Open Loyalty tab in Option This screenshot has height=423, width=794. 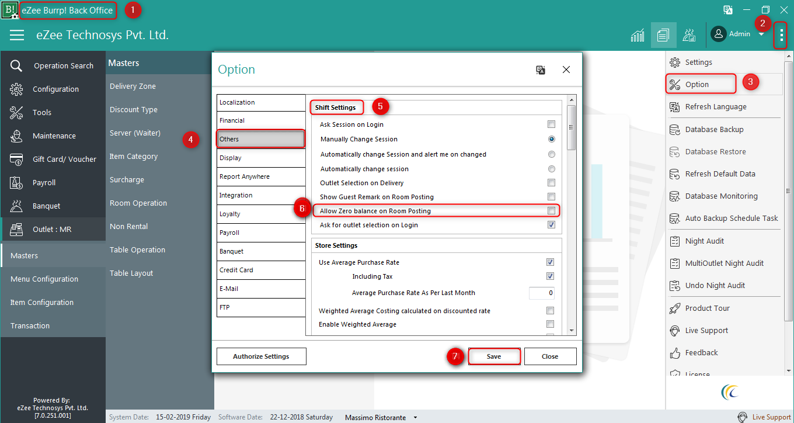(261, 214)
